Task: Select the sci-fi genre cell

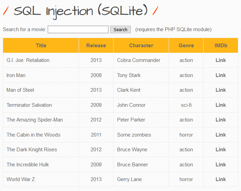Action: coord(186,105)
